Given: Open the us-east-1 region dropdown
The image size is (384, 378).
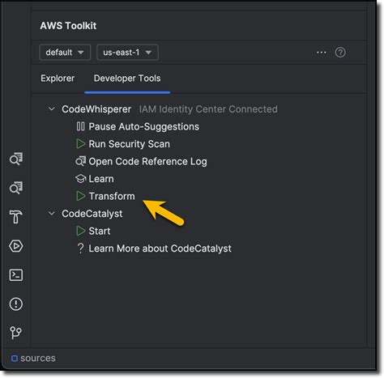Looking at the screenshot, I should [127, 52].
